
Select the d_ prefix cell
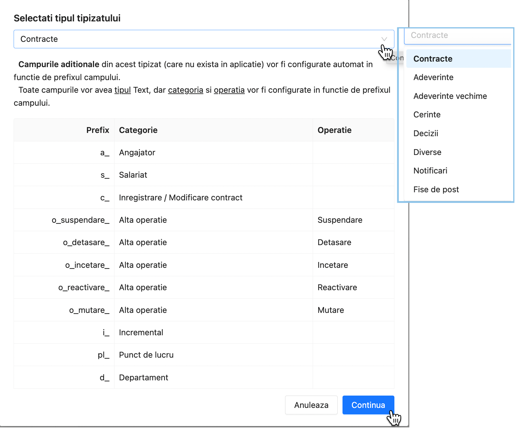point(64,377)
